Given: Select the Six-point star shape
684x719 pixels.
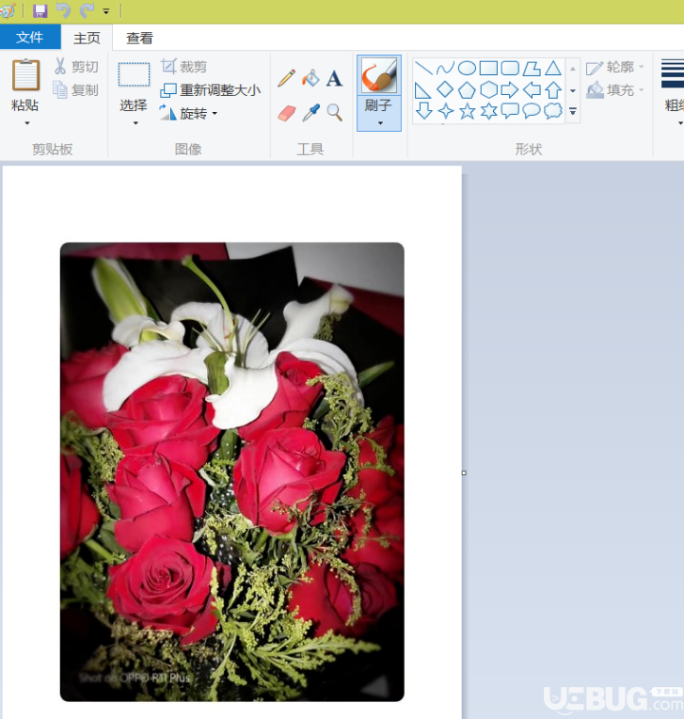Looking at the screenshot, I should (x=488, y=111).
